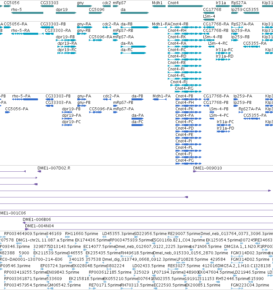
Task: Select BAC clone DME1-009O10
Action: 208,168
